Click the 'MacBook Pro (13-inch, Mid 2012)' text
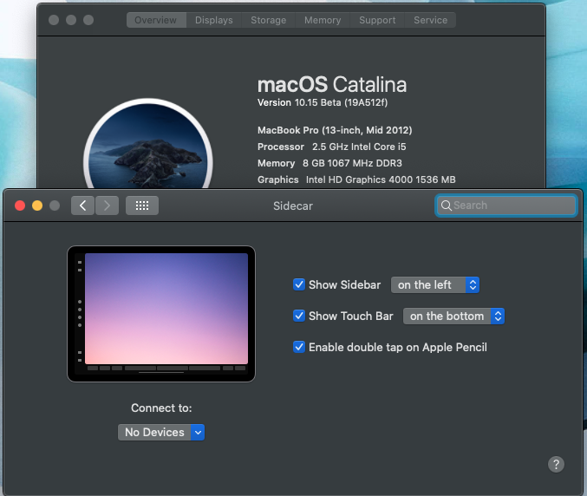Viewport: 587px width, 496px height. click(x=335, y=130)
